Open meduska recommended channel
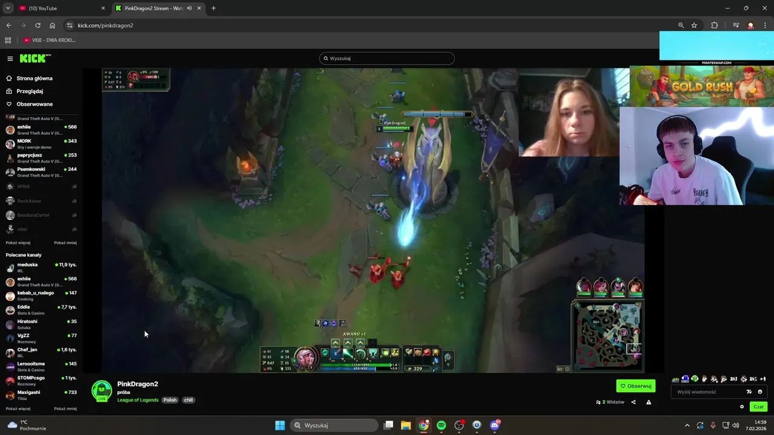Screen dimensions: 774x435 [x=41, y=268]
